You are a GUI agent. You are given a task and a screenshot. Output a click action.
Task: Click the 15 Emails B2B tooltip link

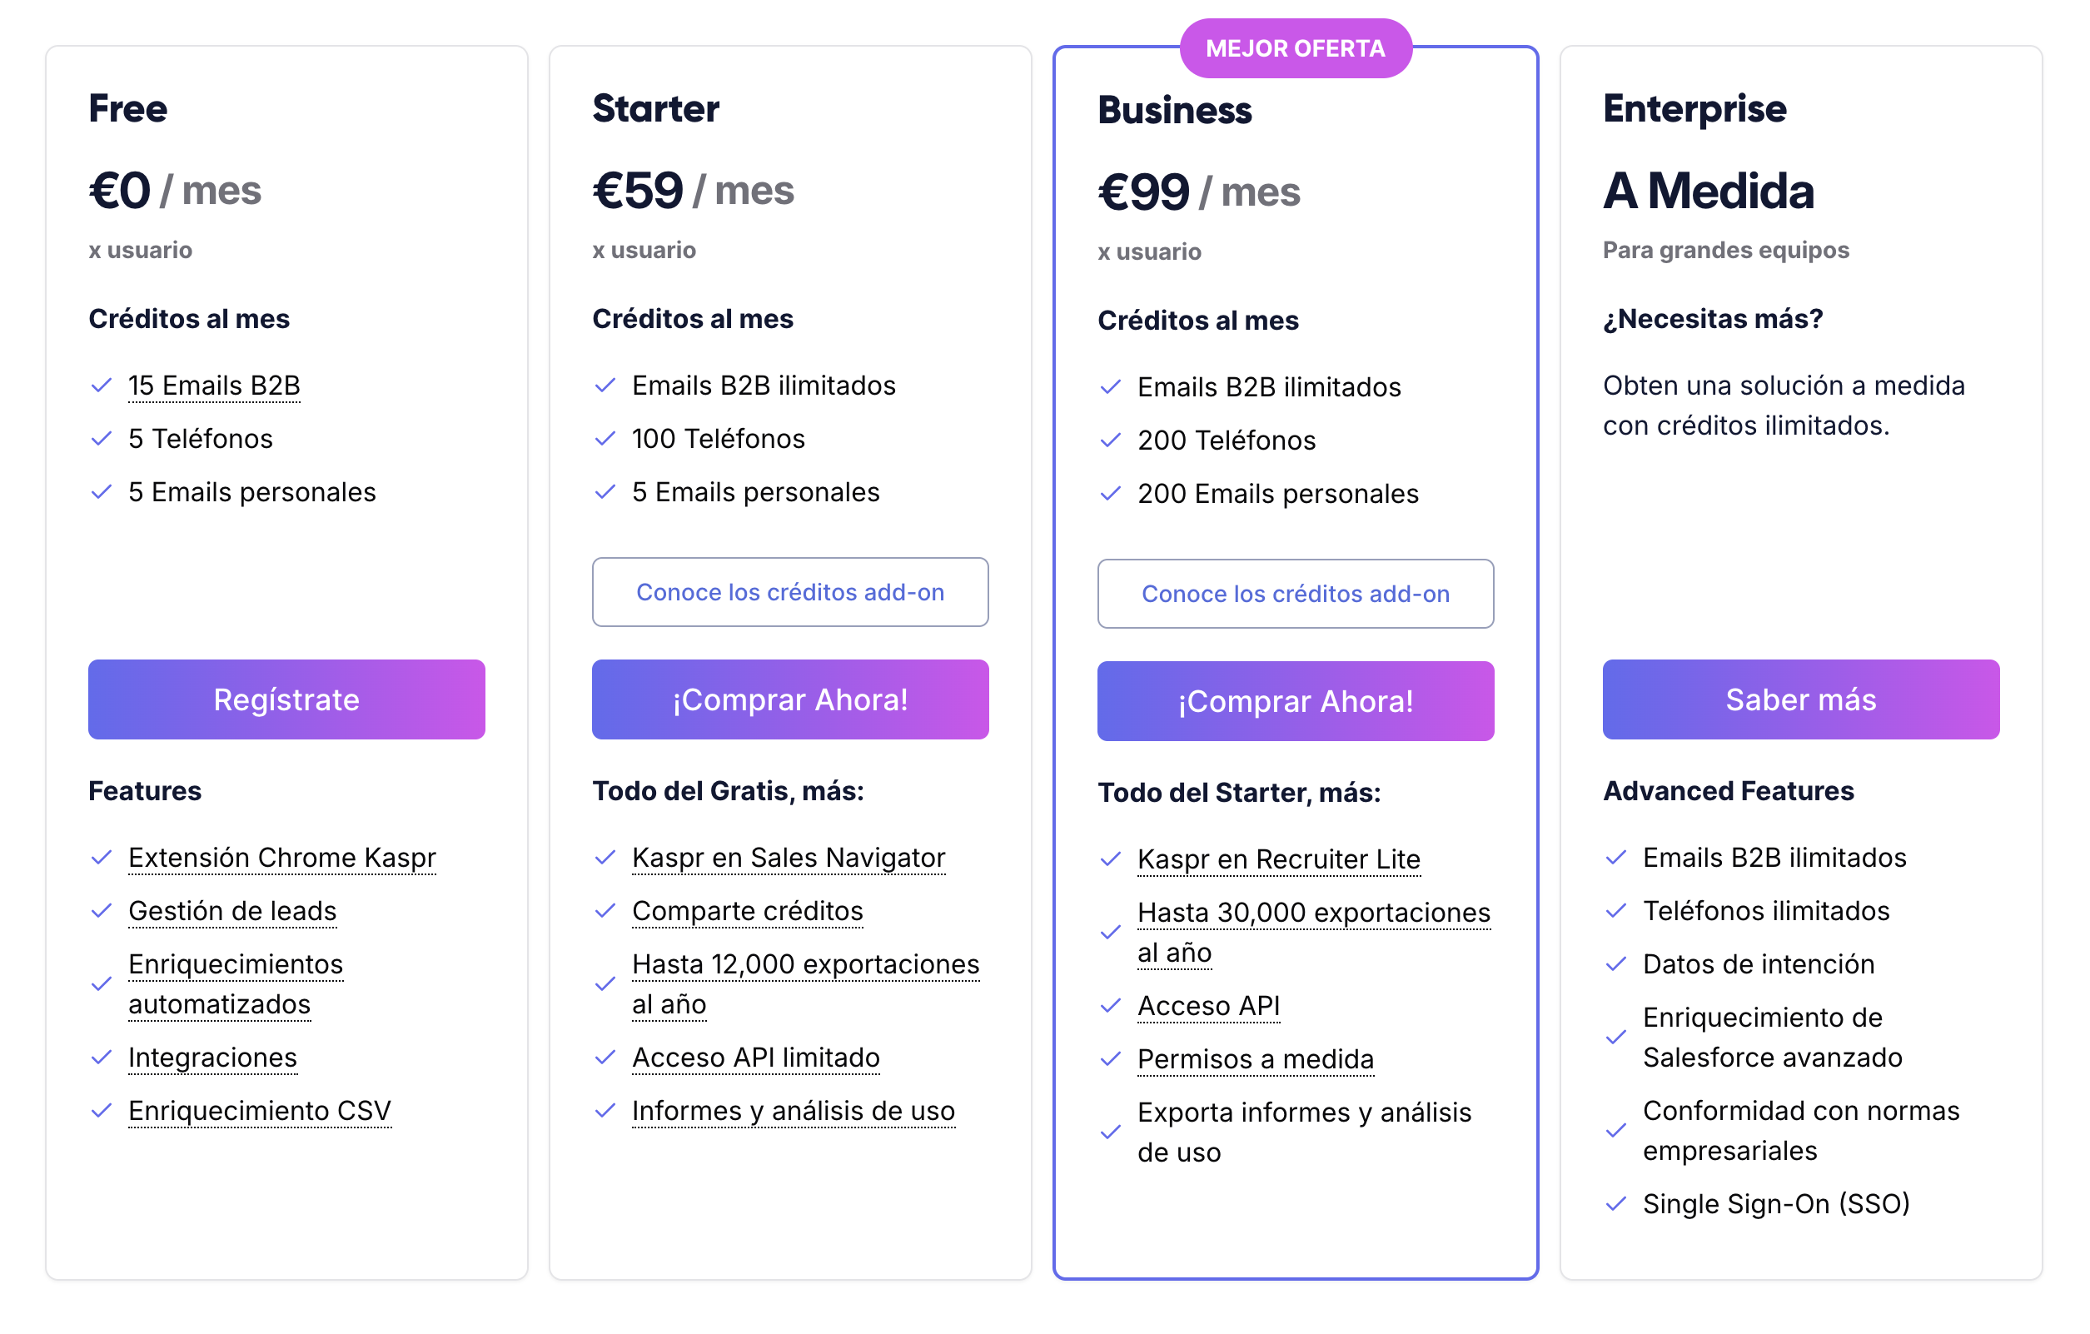[213, 386]
